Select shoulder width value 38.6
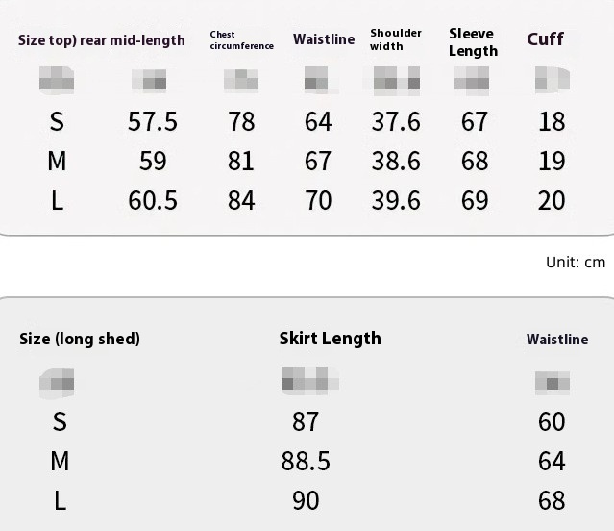The image size is (614, 531). click(x=396, y=161)
